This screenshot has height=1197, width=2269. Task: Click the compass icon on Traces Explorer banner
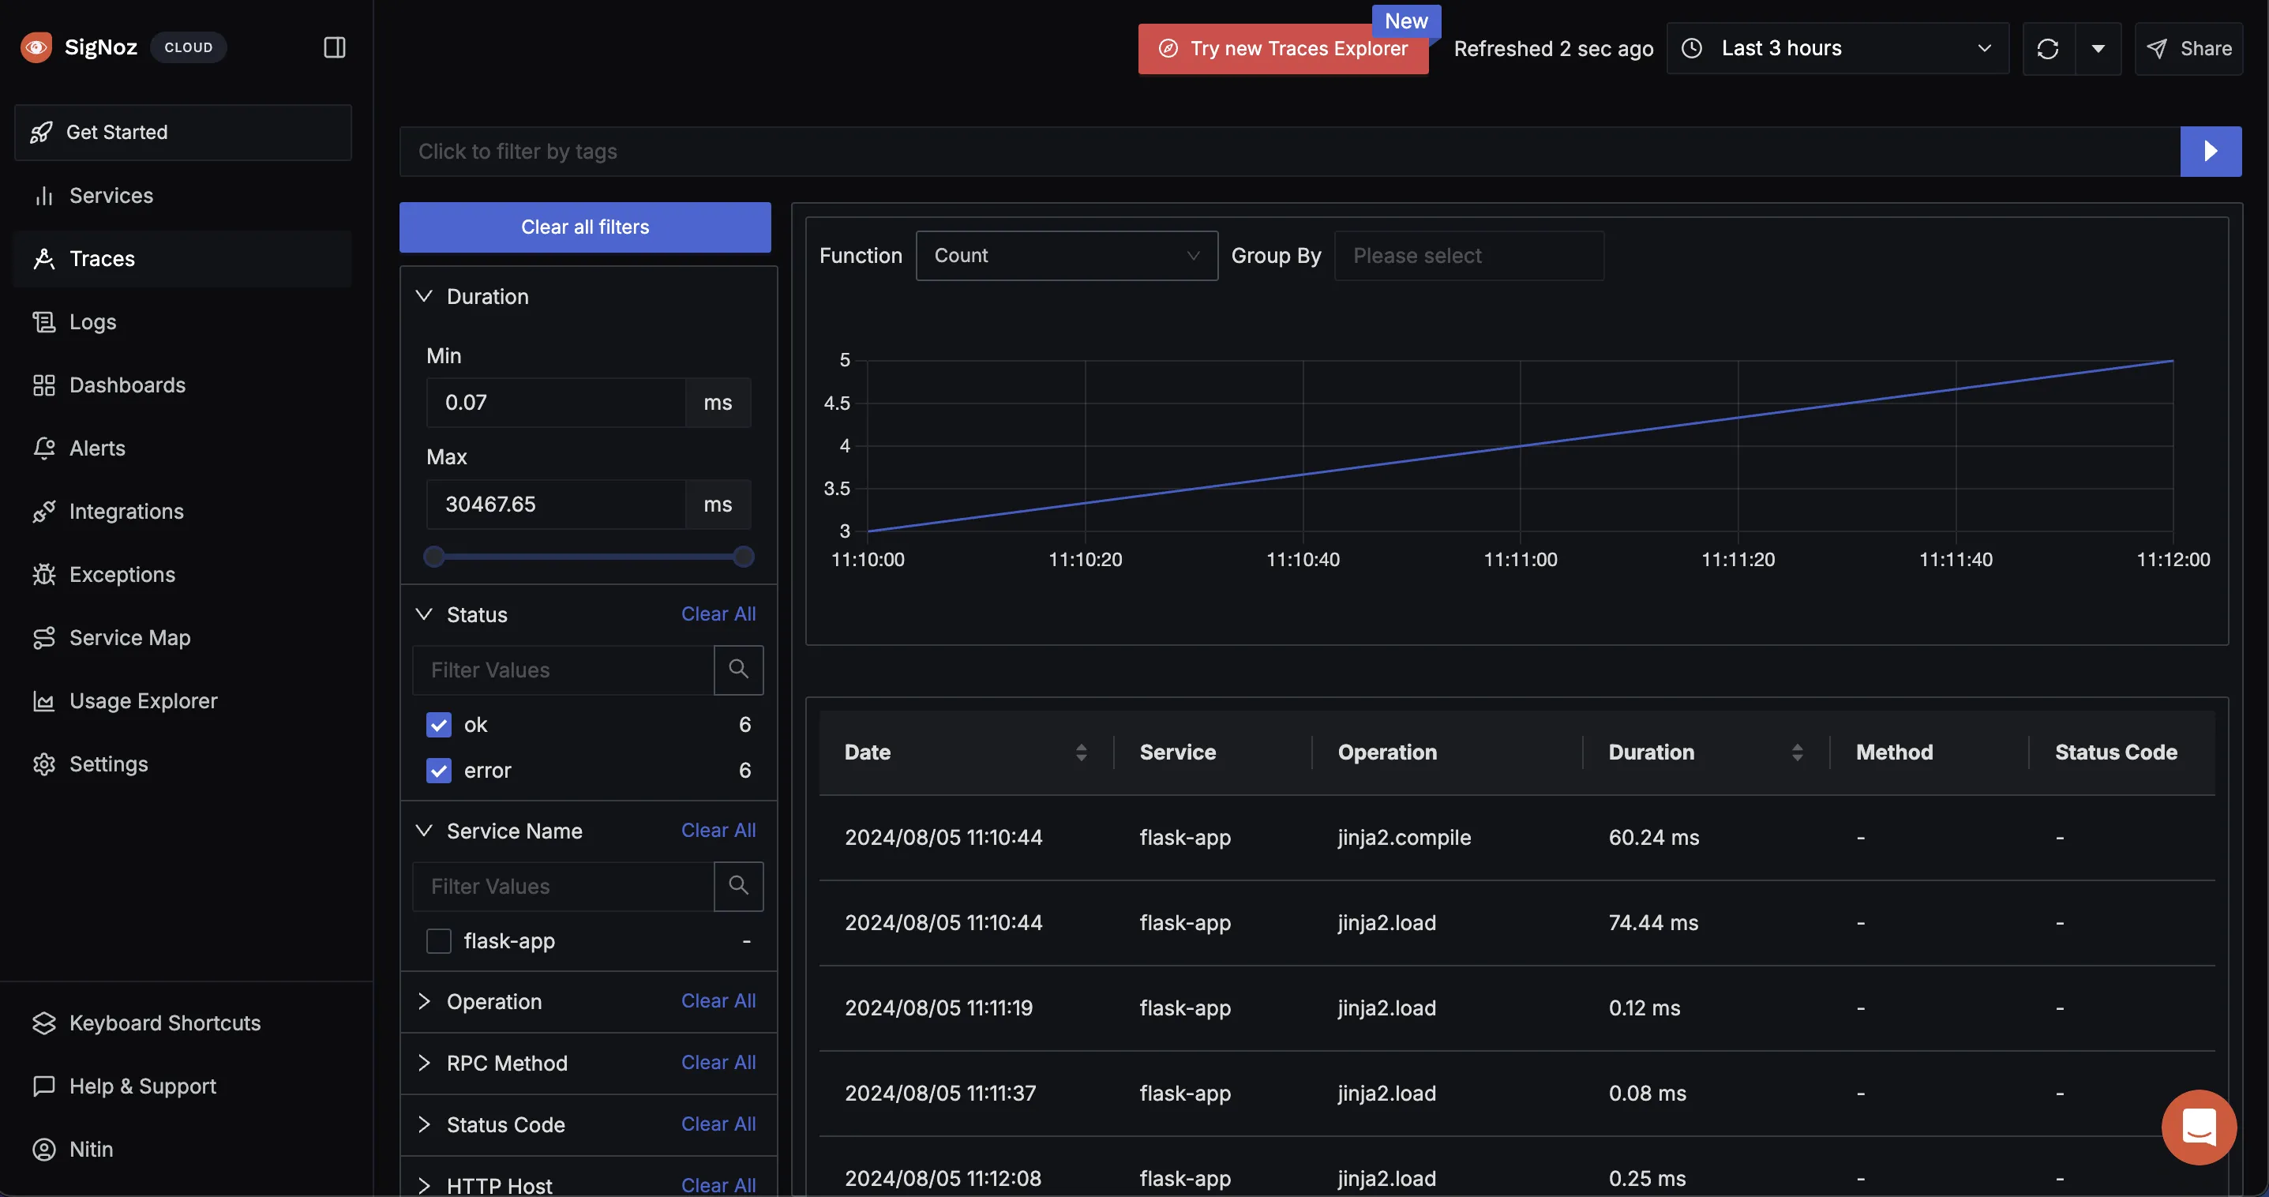tap(1168, 48)
